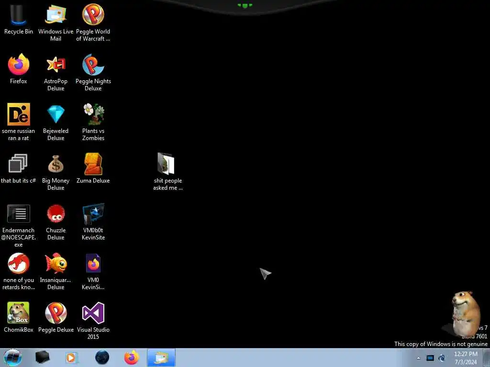Open the dark globe taskbar icon
The height and width of the screenshot is (367, 490).
(x=102, y=357)
